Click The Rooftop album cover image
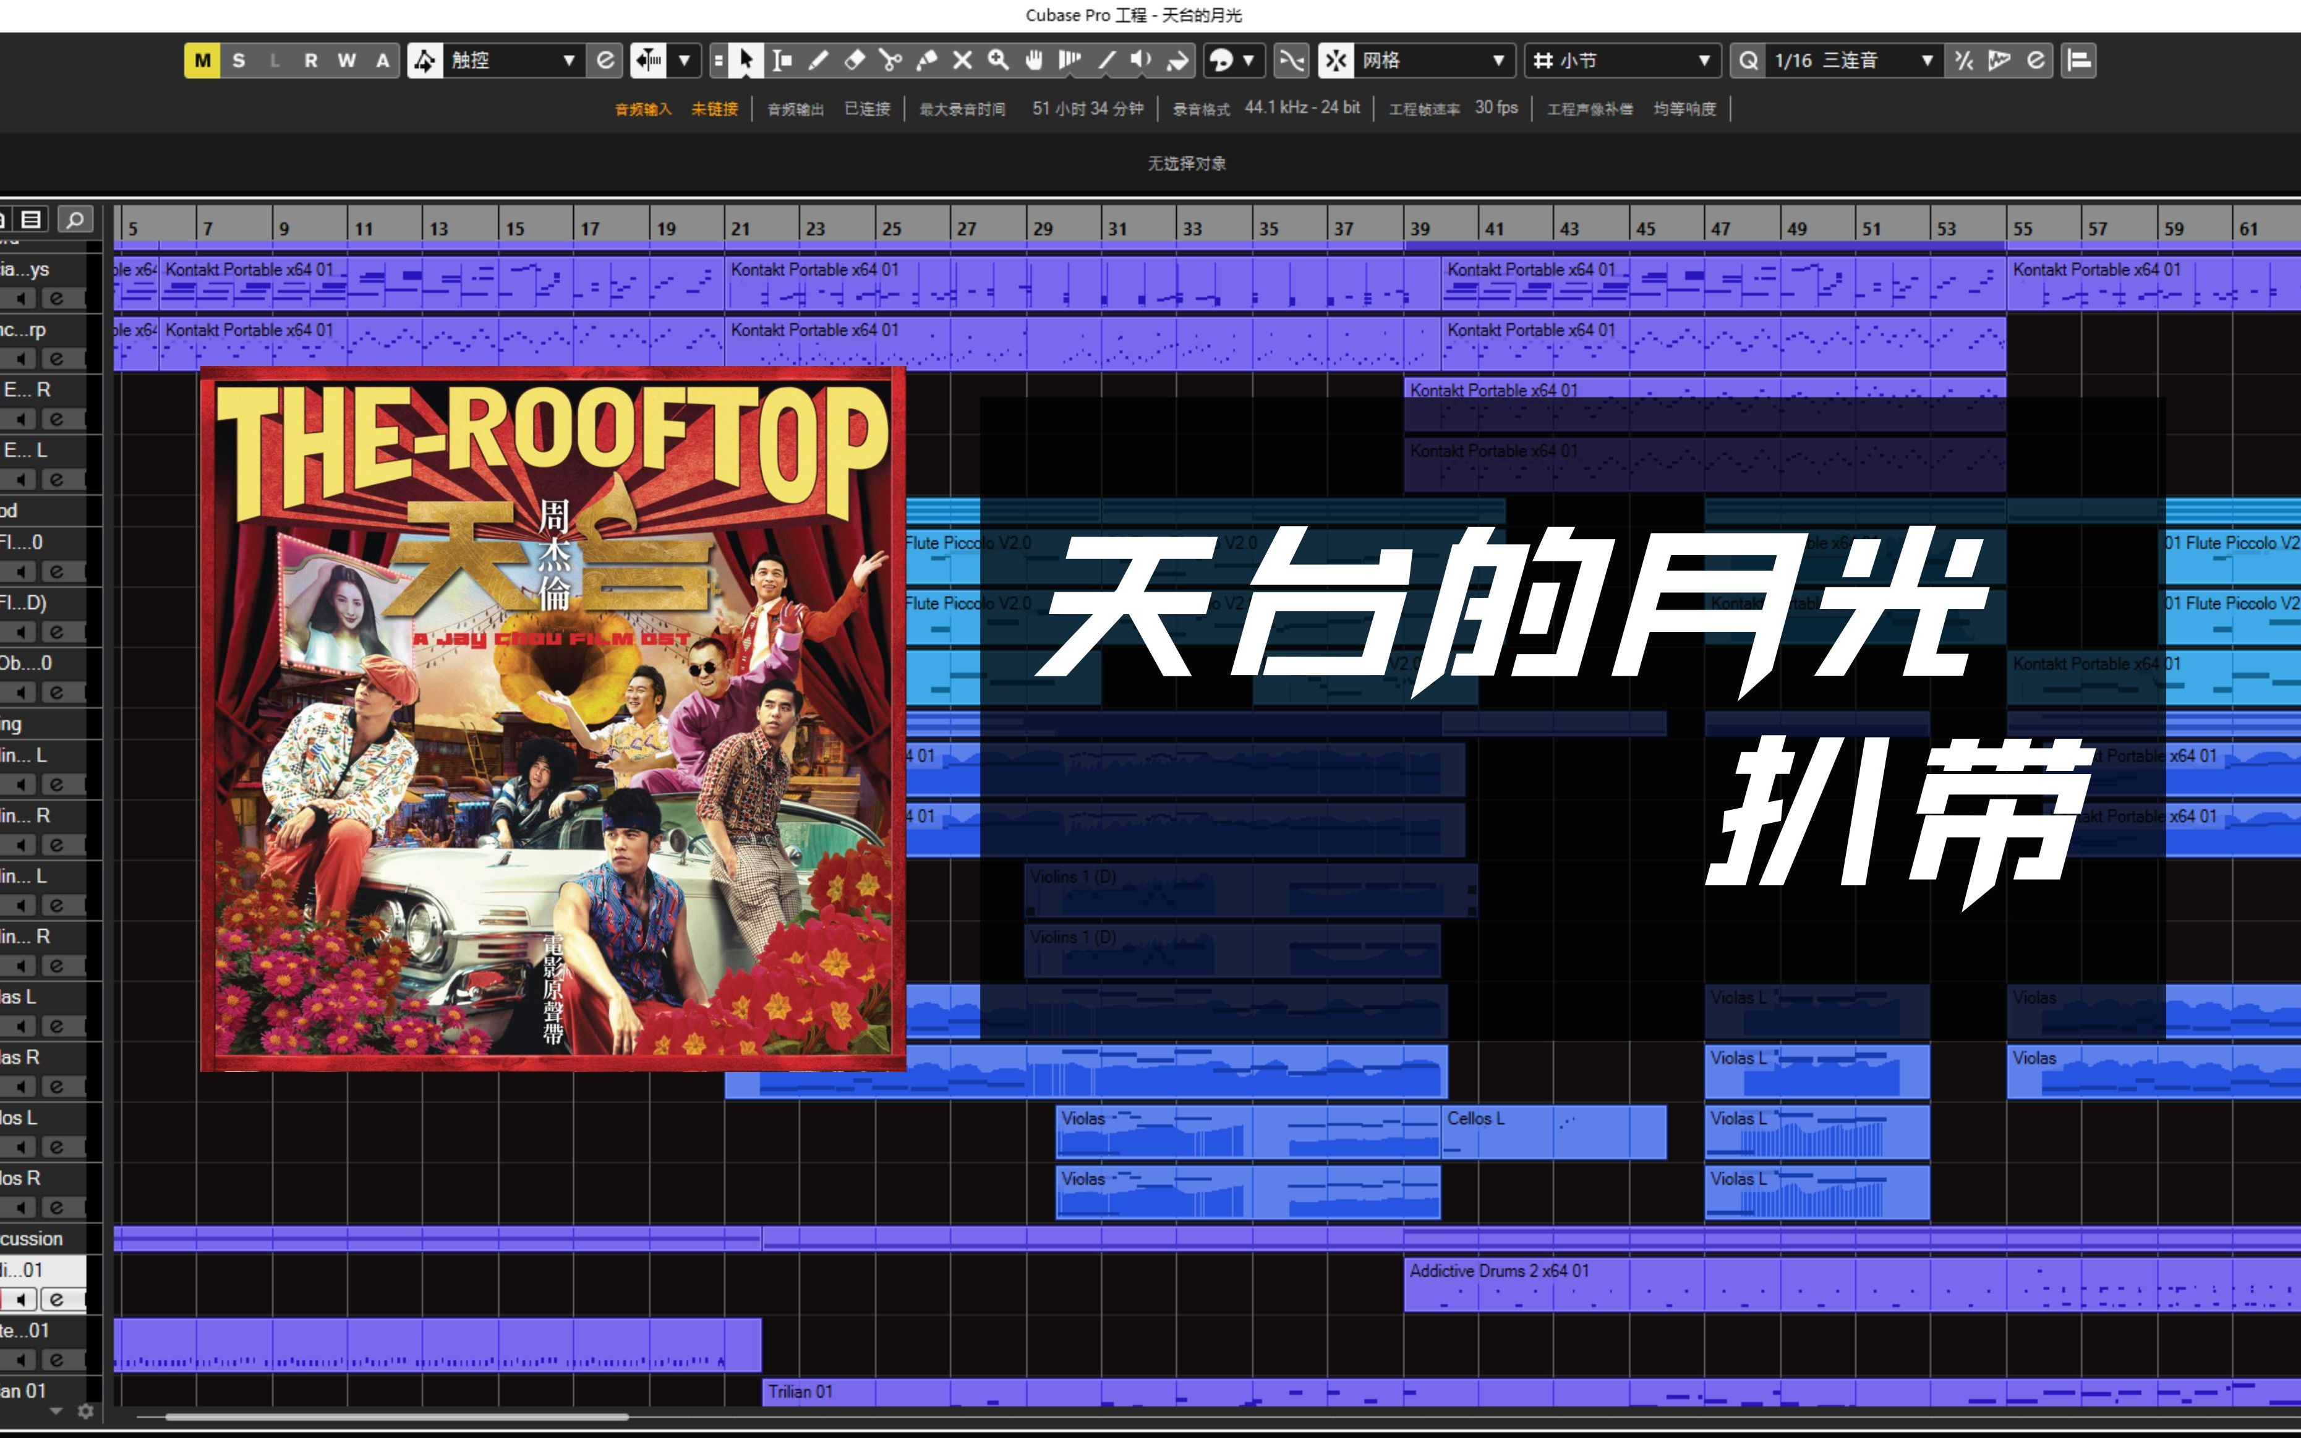 coord(553,719)
